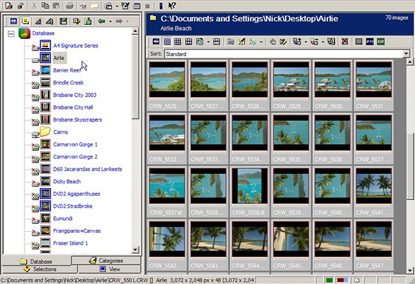Select the Barrier Reef tree item
This screenshot has width=415, height=284.
coord(67,70)
